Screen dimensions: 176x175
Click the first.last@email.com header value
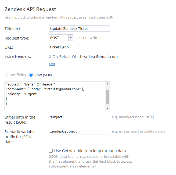coord(99,57)
